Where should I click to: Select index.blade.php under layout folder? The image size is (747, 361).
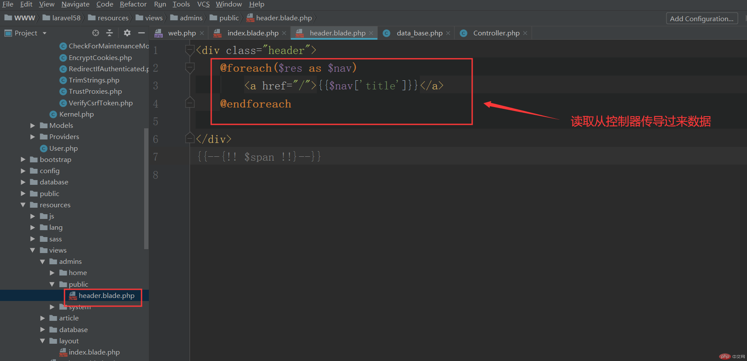coord(90,352)
